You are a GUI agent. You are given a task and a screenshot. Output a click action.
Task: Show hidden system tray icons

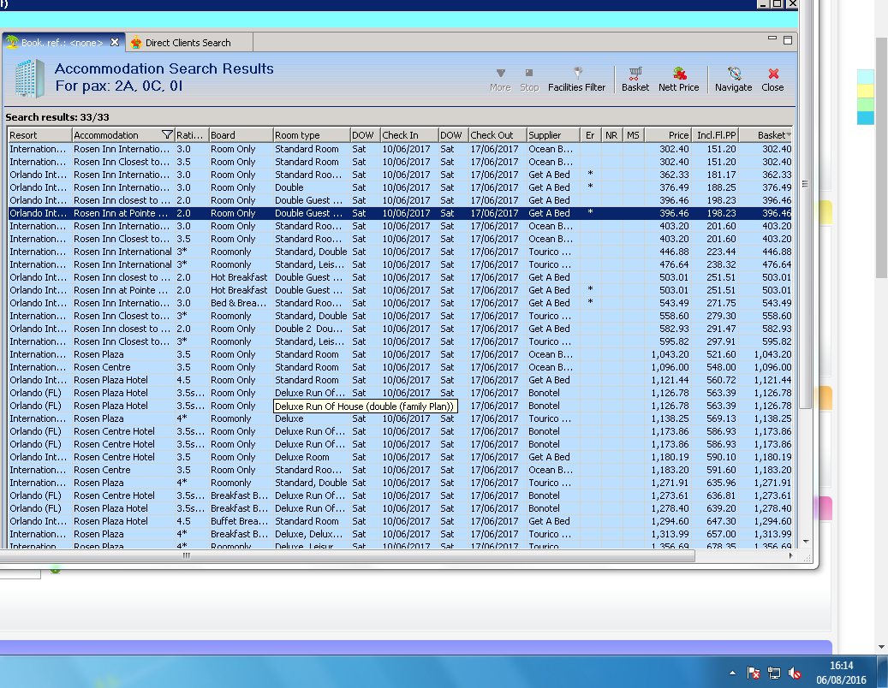(x=732, y=673)
